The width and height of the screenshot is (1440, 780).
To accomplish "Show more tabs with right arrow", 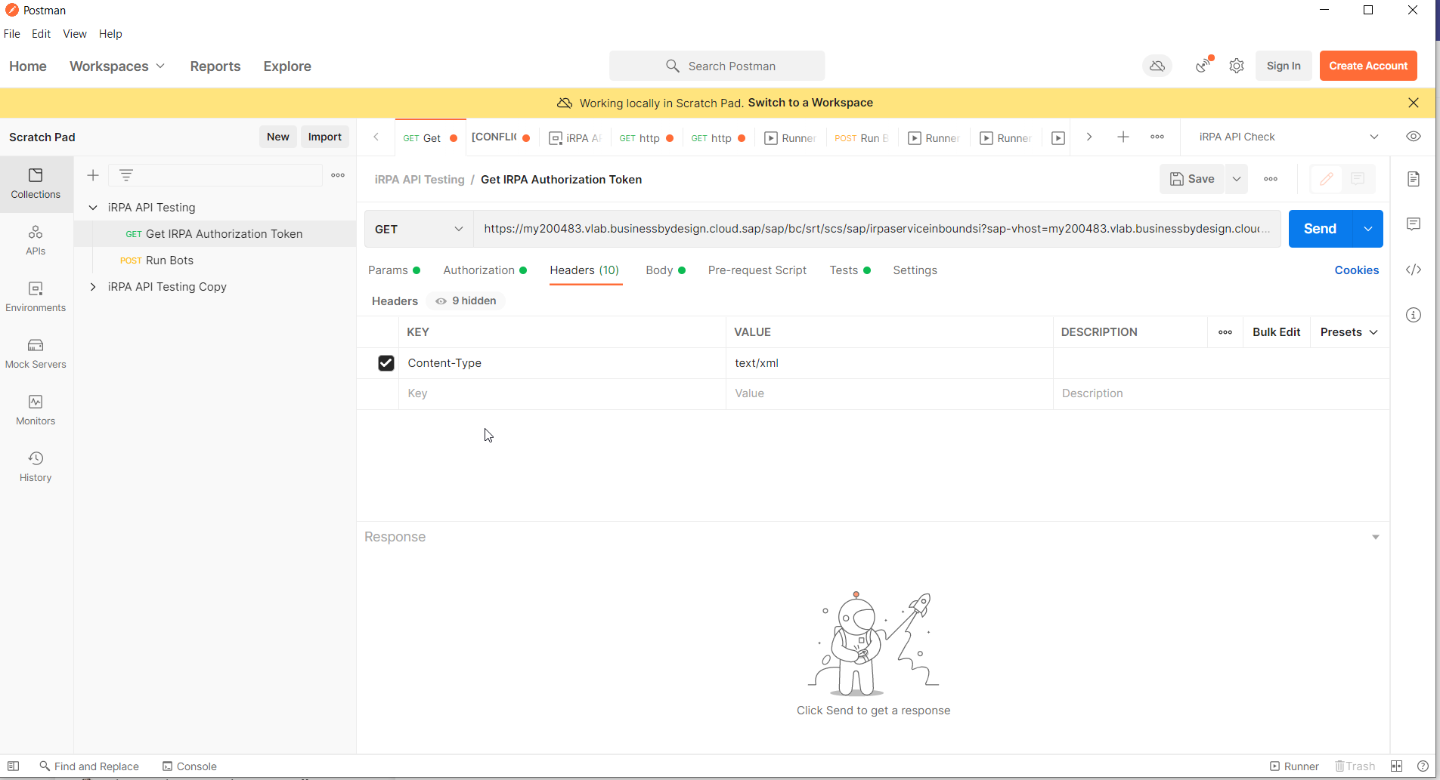I will point(1089,137).
